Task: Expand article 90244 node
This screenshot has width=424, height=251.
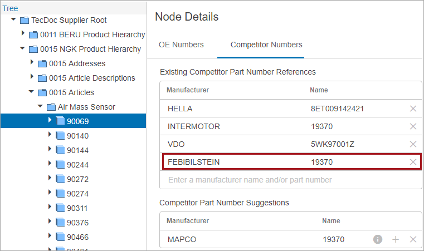Action: click(x=50, y=163)
